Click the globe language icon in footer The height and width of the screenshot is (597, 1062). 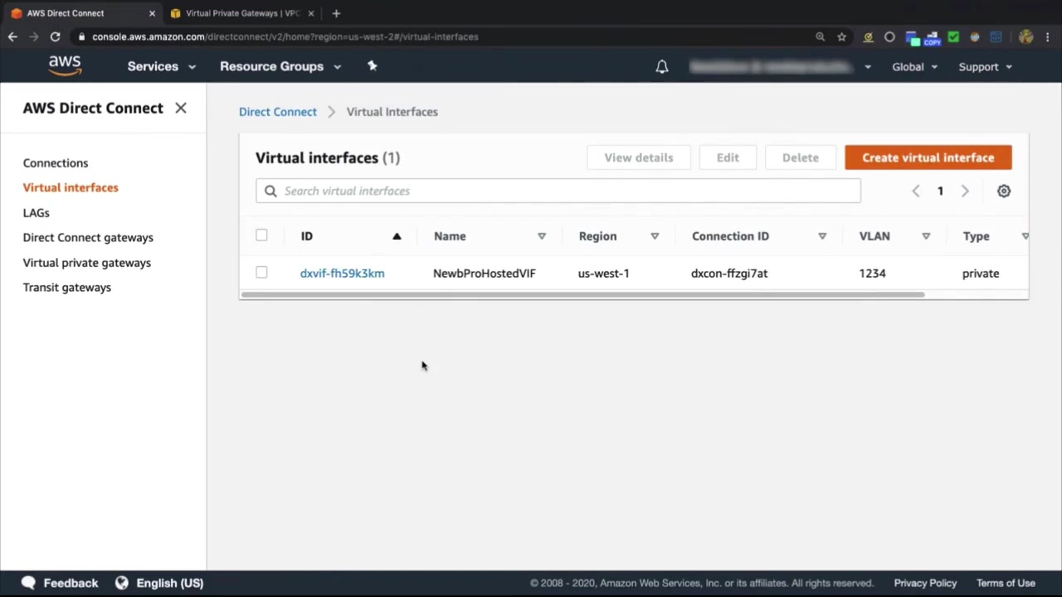pyautogui.click(x=122, y=583)
